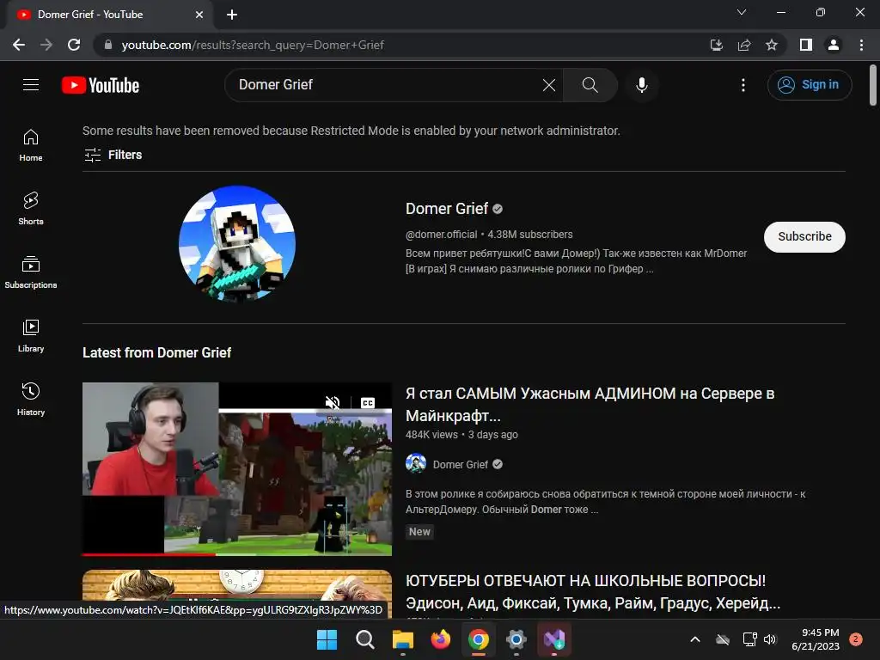The image size is (880, 660).
Task: Open Library in the sidebar
Action: pyautogui.click(x=31, y=335)
